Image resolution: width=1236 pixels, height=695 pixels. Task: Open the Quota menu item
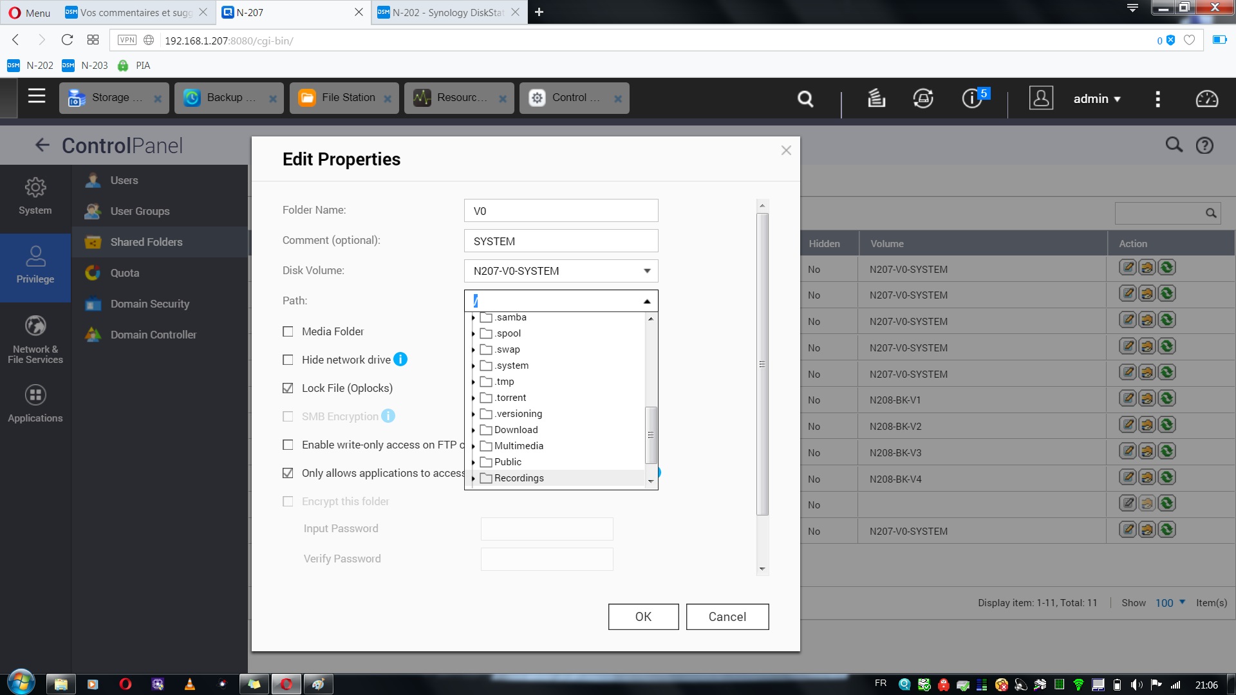[160, 273]
